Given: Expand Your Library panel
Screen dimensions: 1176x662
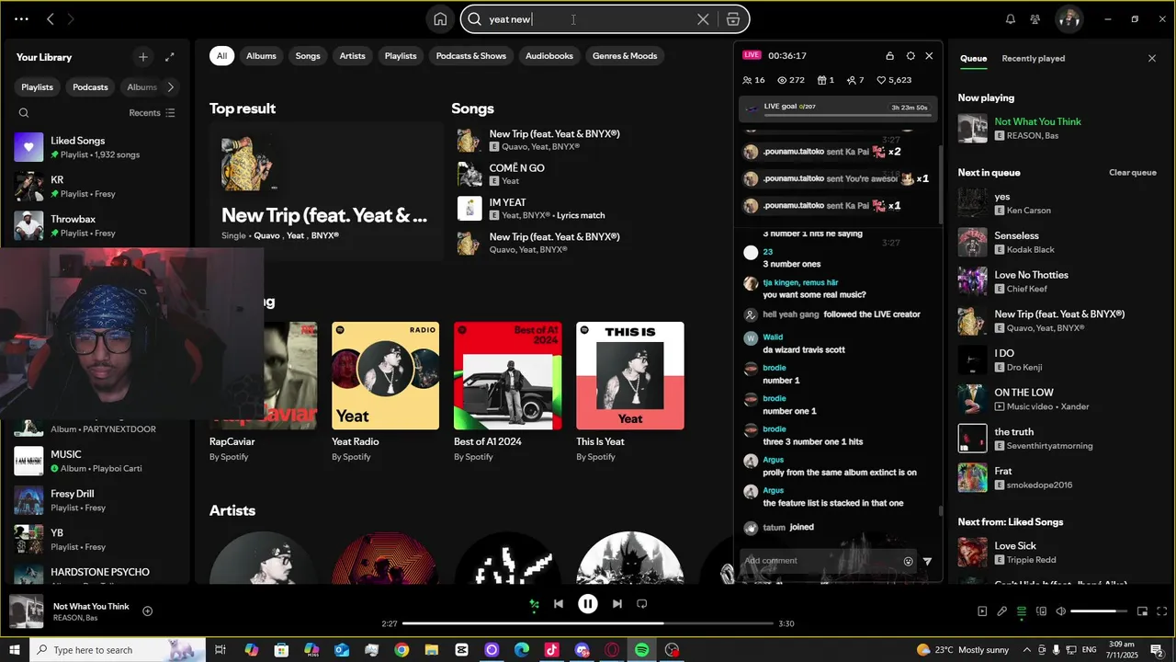Looking at the screenshot, I should [170, 57].
